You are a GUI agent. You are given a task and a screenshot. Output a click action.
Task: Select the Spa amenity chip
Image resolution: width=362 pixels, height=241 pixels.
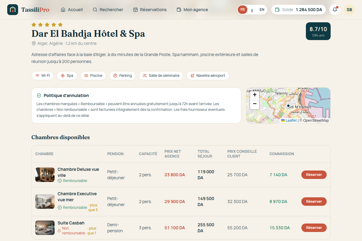67,76
